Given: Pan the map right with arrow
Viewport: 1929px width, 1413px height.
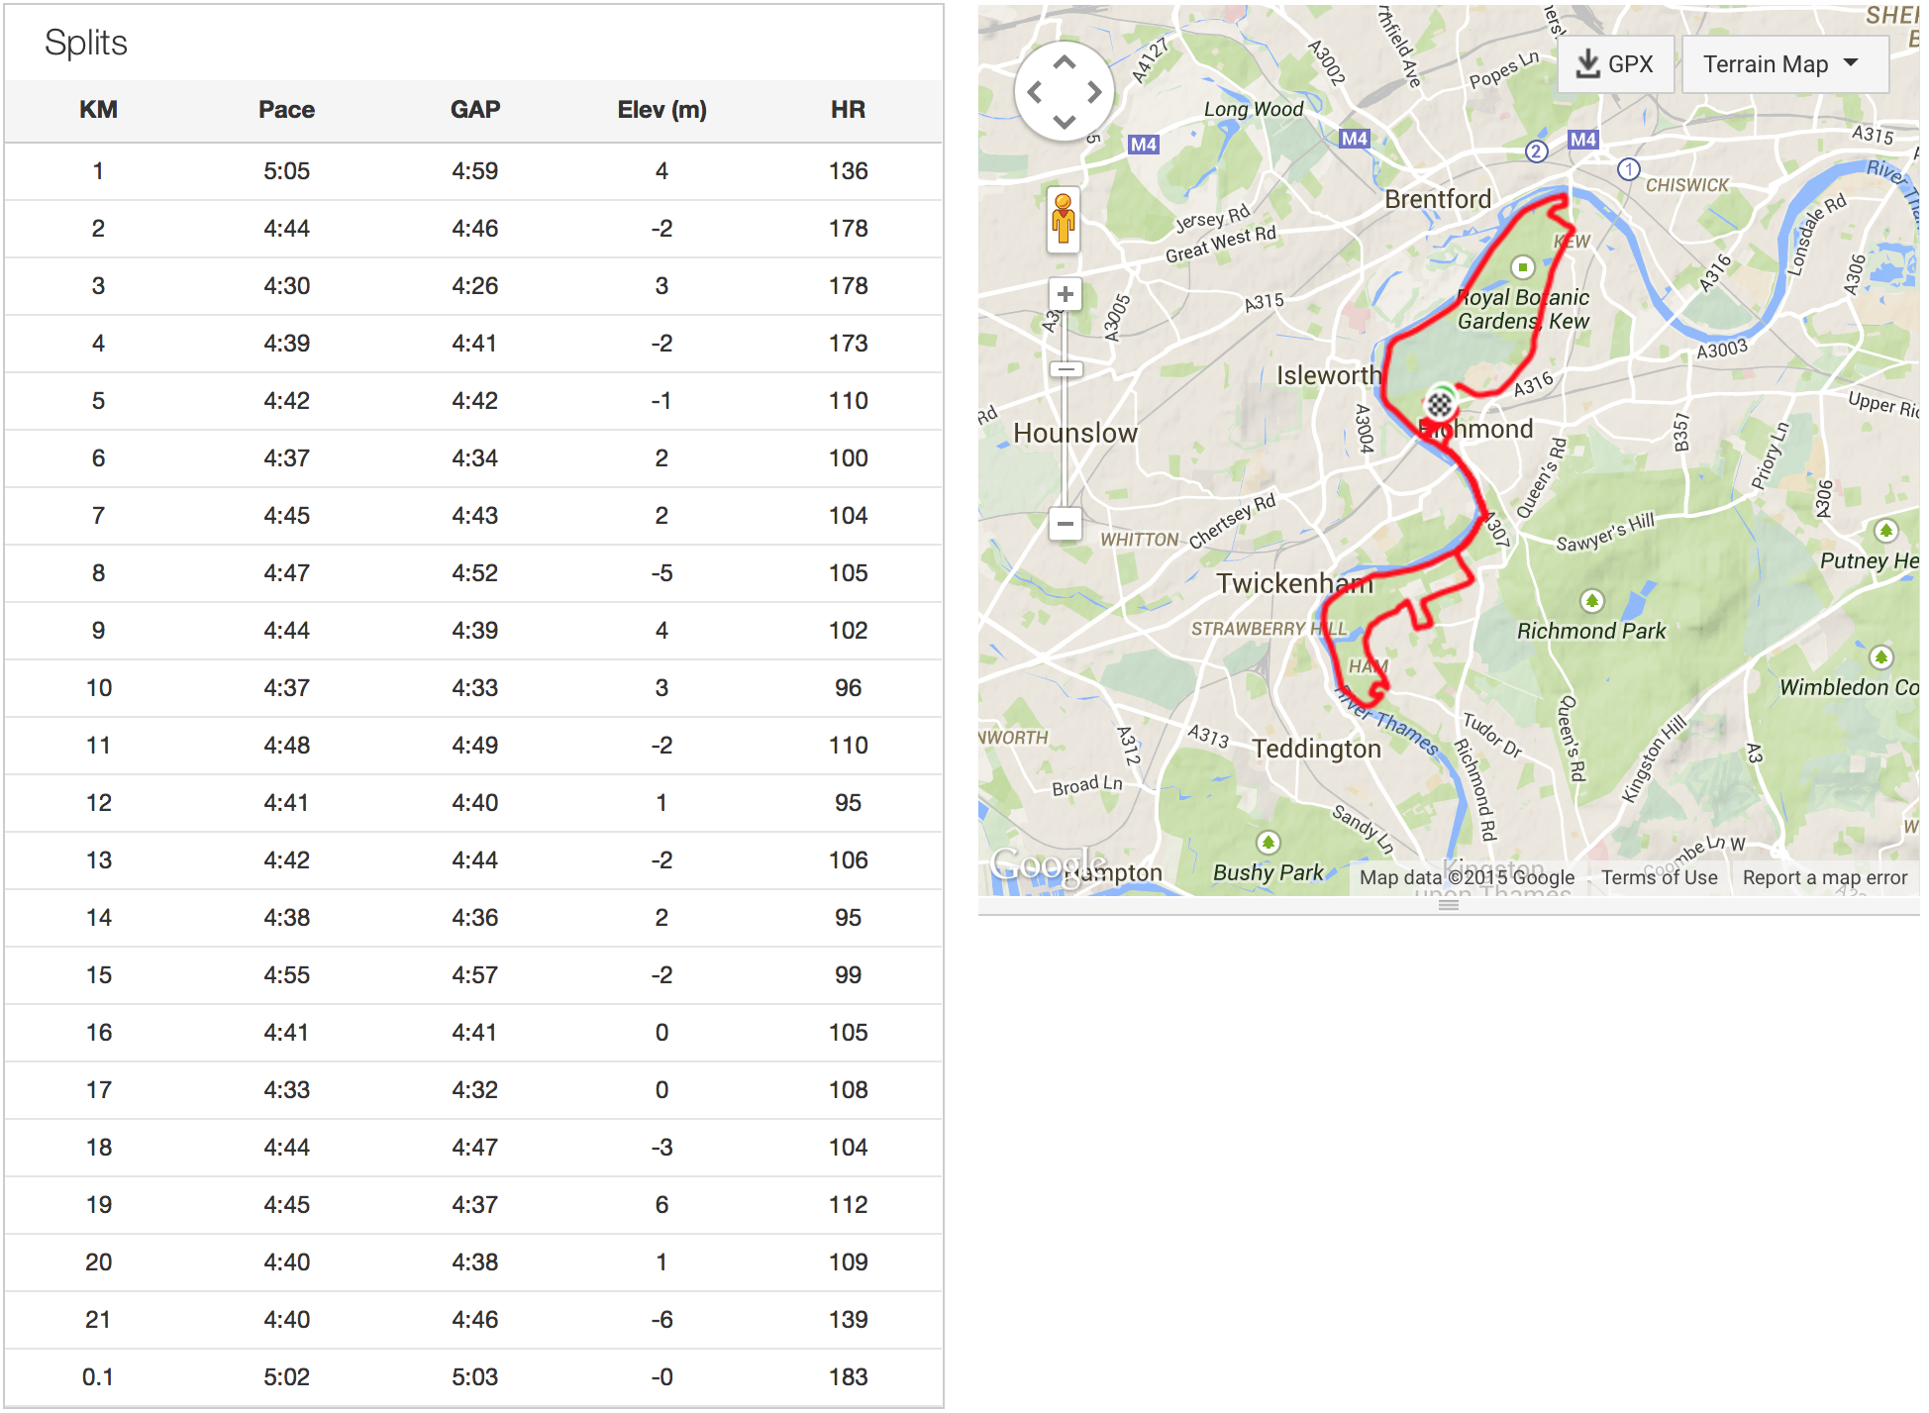Looking at the screenshot, I should [x=1094, y=93].
